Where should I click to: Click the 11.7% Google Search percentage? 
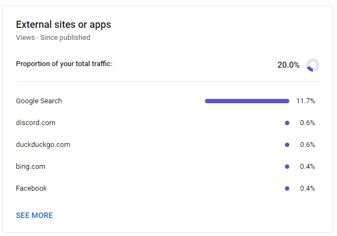click(306, 101)
